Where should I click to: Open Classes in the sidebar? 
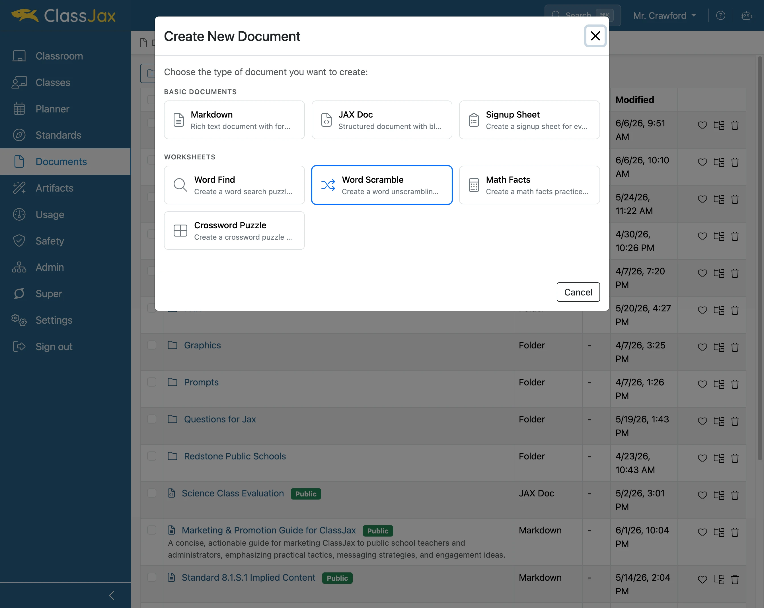point(65,82)
